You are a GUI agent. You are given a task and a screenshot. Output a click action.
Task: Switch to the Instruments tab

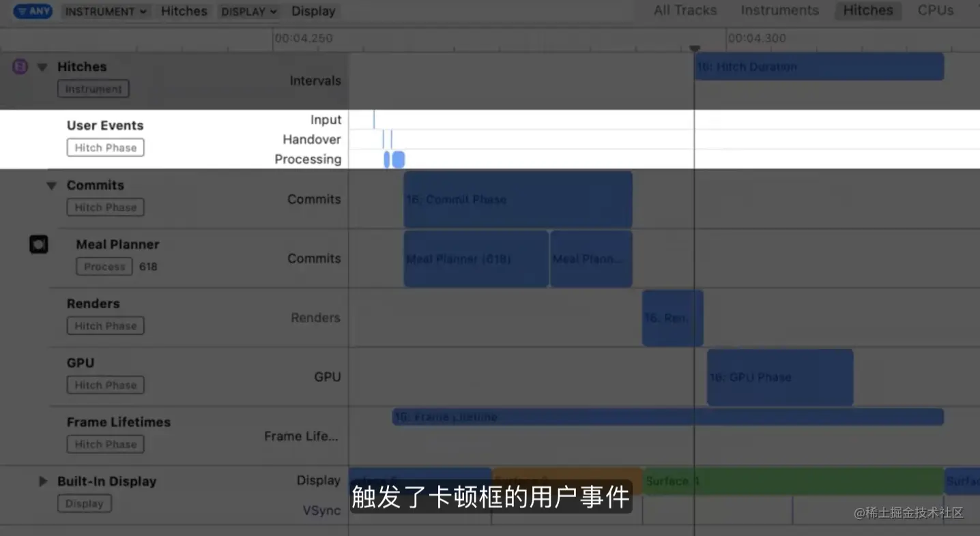779,10
